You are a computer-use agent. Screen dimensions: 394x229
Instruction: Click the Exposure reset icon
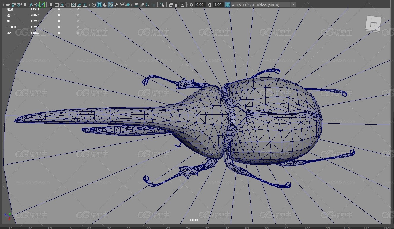point(192,5)
